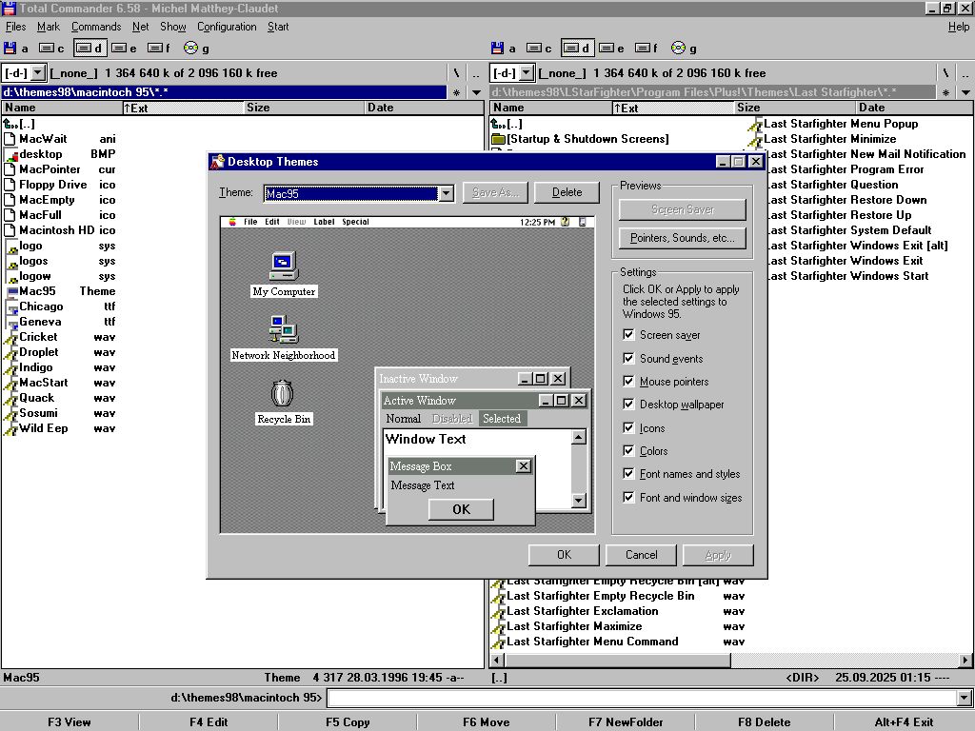Disable the Mouse pointers checkbox
The image size is (975, 731).
pos(628,382)
